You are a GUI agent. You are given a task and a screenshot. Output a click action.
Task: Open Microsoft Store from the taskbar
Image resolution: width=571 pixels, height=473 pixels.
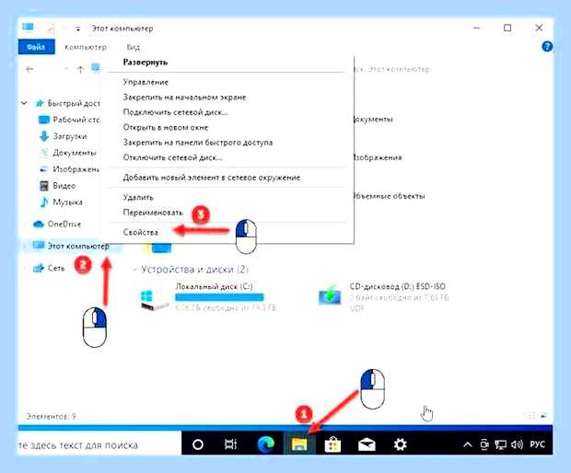332,444
